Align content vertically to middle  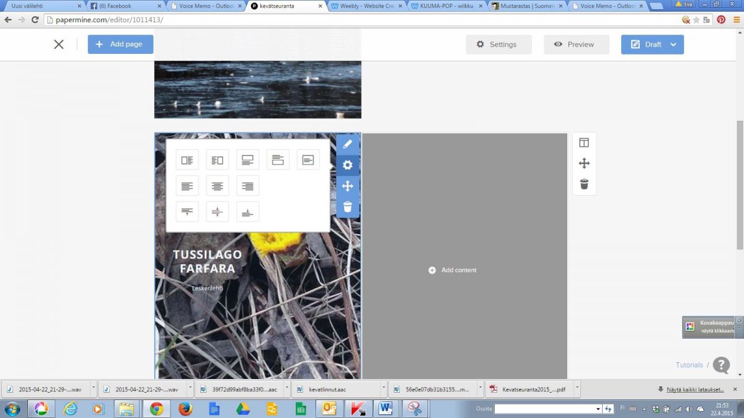[217, 212]
